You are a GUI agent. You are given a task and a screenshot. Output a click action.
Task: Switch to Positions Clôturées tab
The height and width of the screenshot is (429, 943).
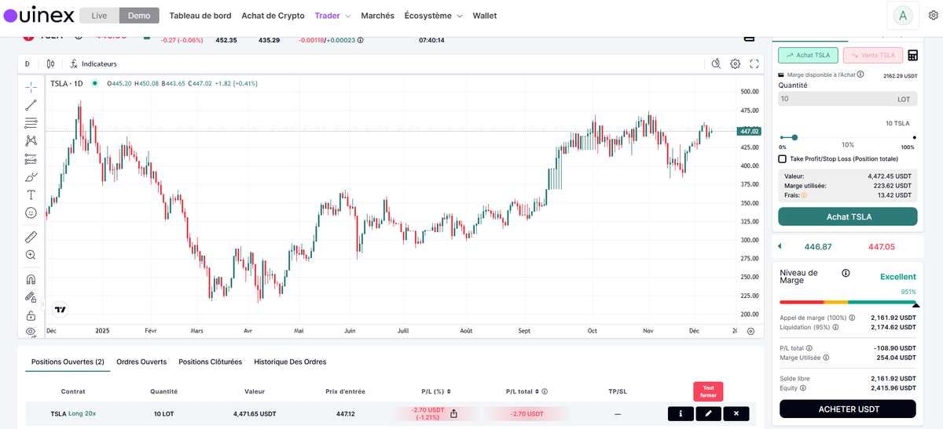coord(210,362)
